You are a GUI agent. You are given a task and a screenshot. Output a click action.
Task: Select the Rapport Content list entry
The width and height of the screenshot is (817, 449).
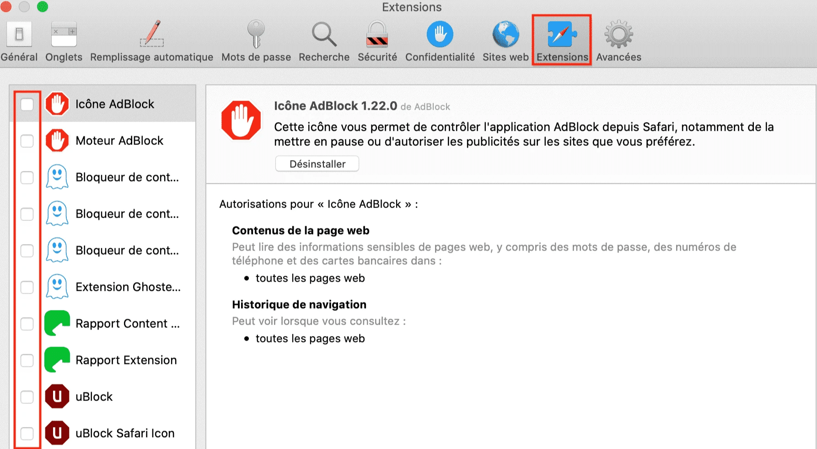127,324
